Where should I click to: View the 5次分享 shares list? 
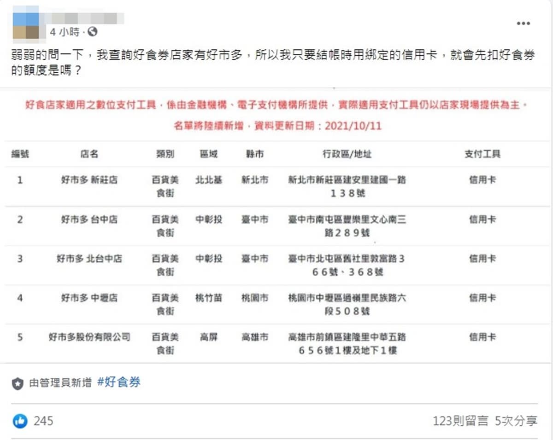(x=516, y=421)
